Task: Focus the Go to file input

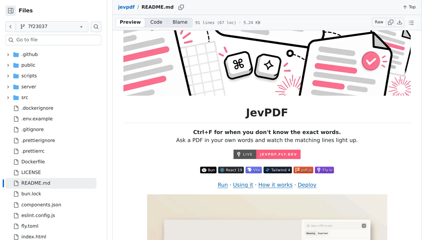Action: tap(53, 40)
